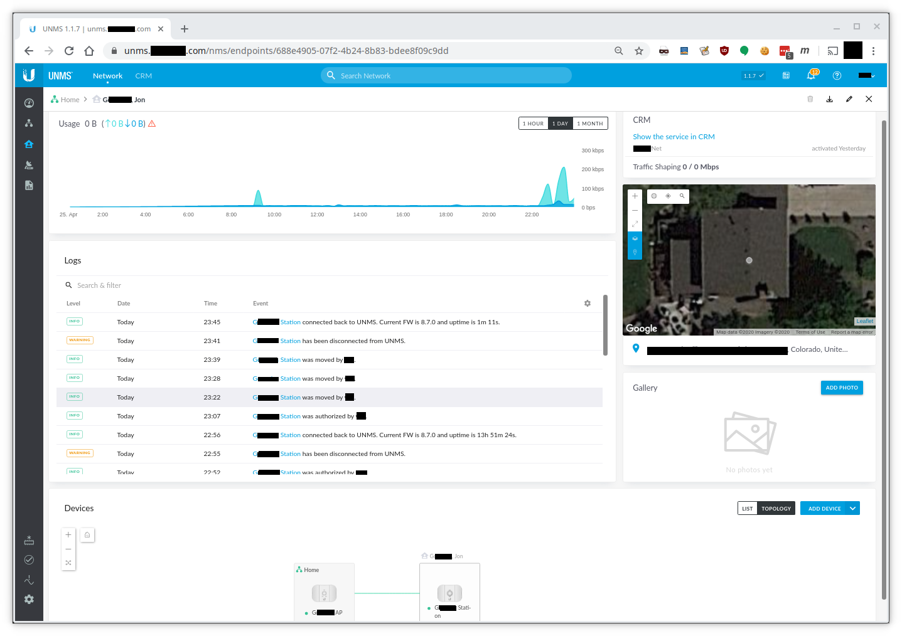Screen dimensions: 902x636
Task: Open settings gear in left sidebar
Action: coord(29,600)
